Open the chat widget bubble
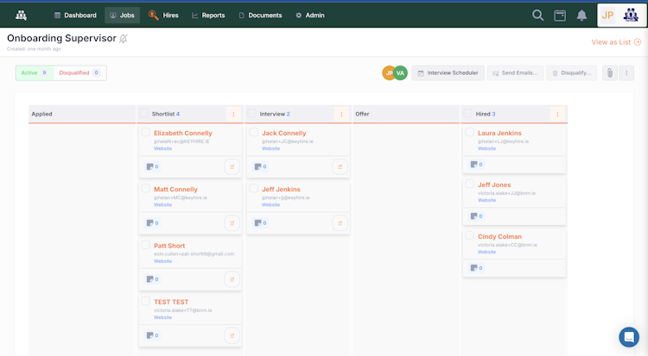This screenshot has width=648, height=356. click(x=629, y=337)
